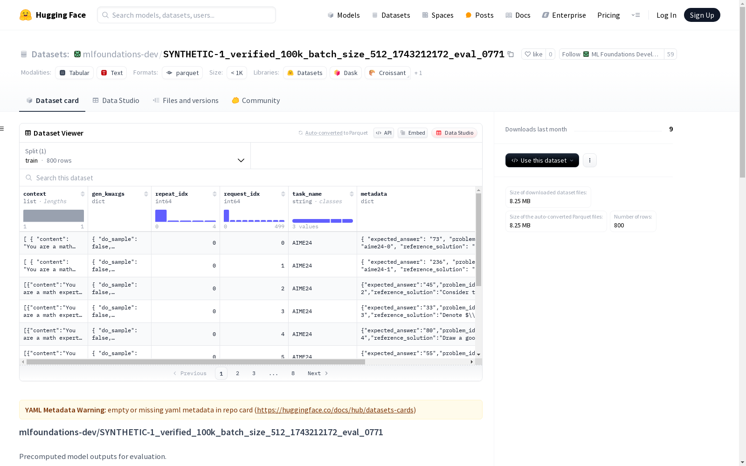The image size is (746, 466).
Task: Click the mlfoundations-dev organization avatar icon
Action: (77, 54)
